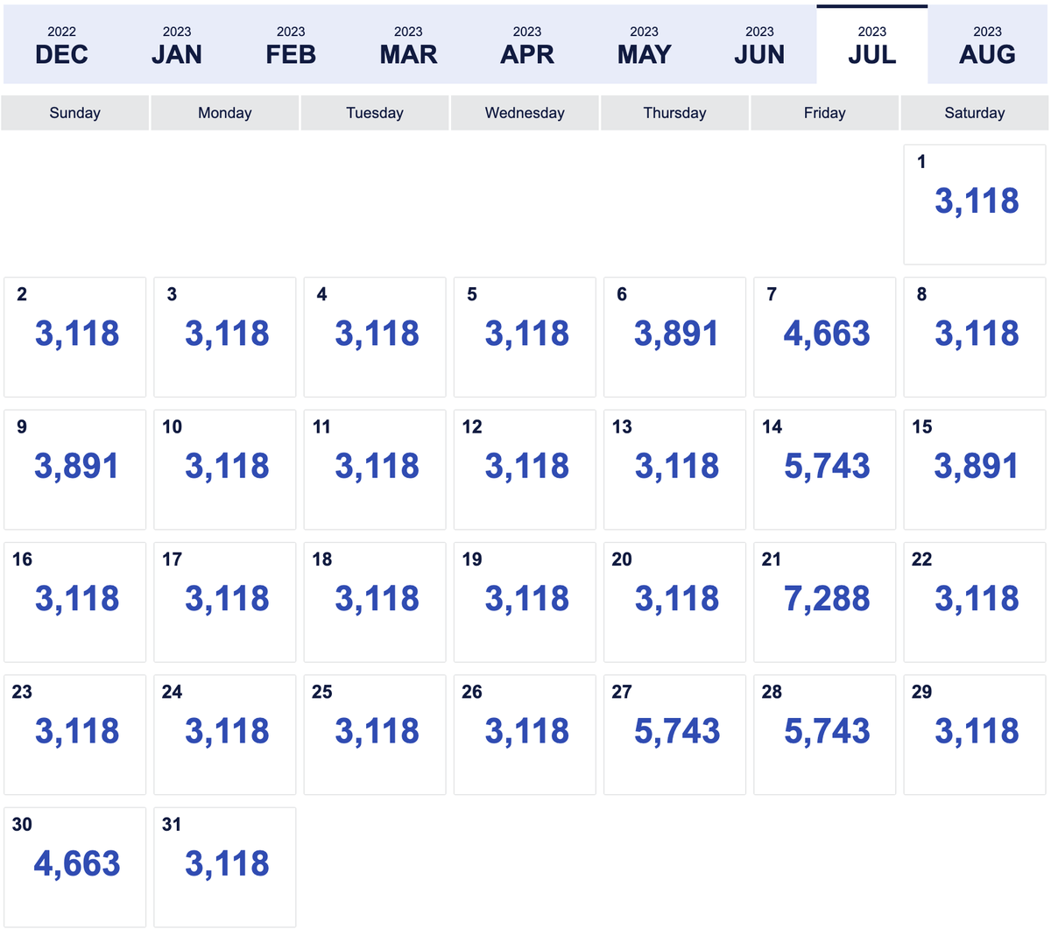Select the JUN 2023 tab

point(759,44)
